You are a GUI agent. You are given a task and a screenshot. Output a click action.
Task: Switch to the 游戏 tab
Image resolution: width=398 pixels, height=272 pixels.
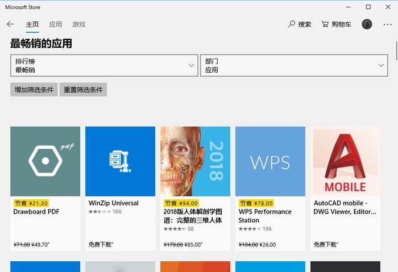tap(78, 24)
